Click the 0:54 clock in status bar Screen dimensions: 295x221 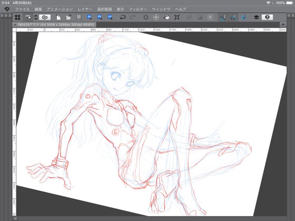click(x=6, y=3)
